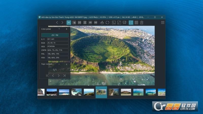This screenshot has height=114, width=203.
Task: Jump to first page in Page navigation
Action: [x=47, y=75]
